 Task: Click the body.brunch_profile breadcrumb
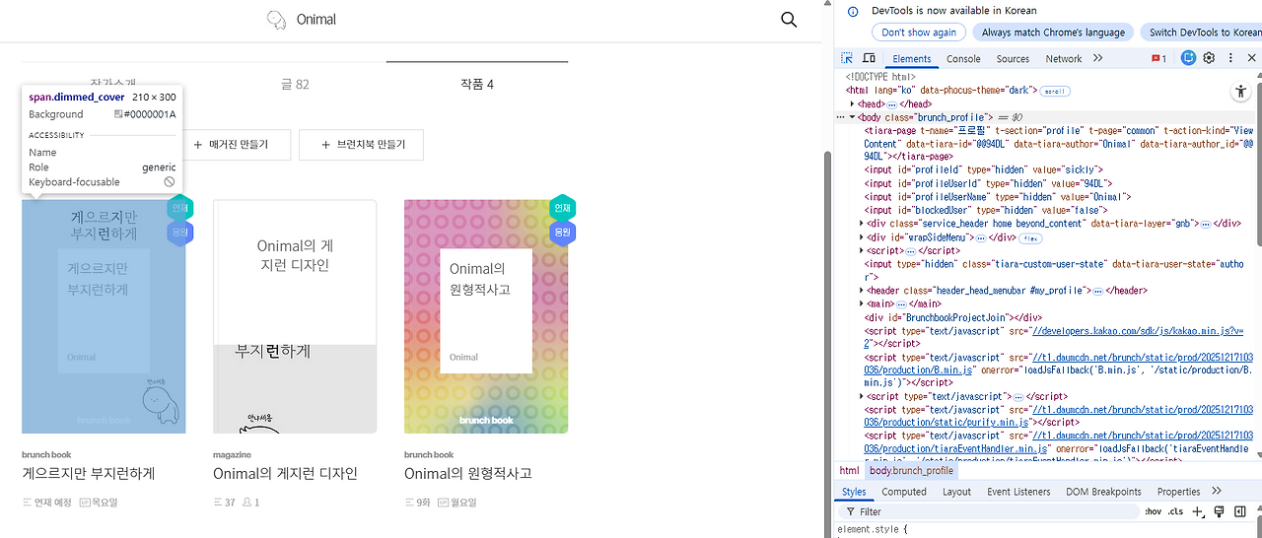(x=911, y=471)
